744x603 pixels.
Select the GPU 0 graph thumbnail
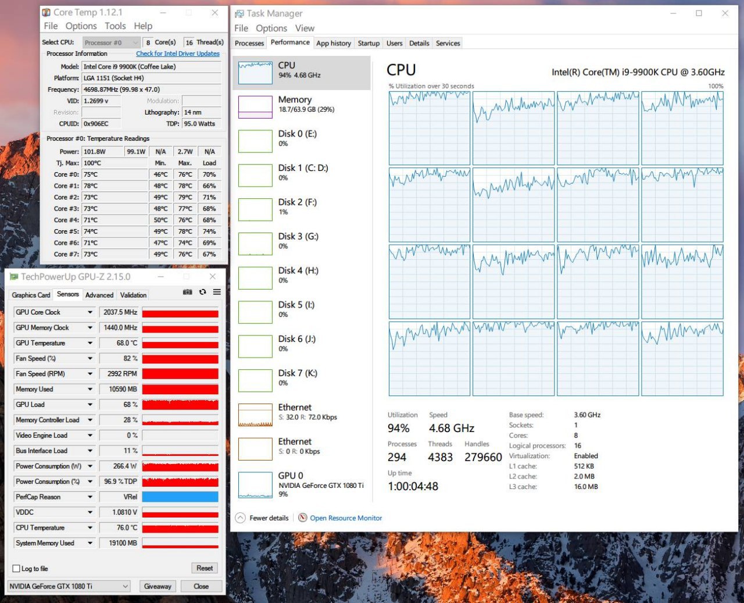tap(255, 484)
